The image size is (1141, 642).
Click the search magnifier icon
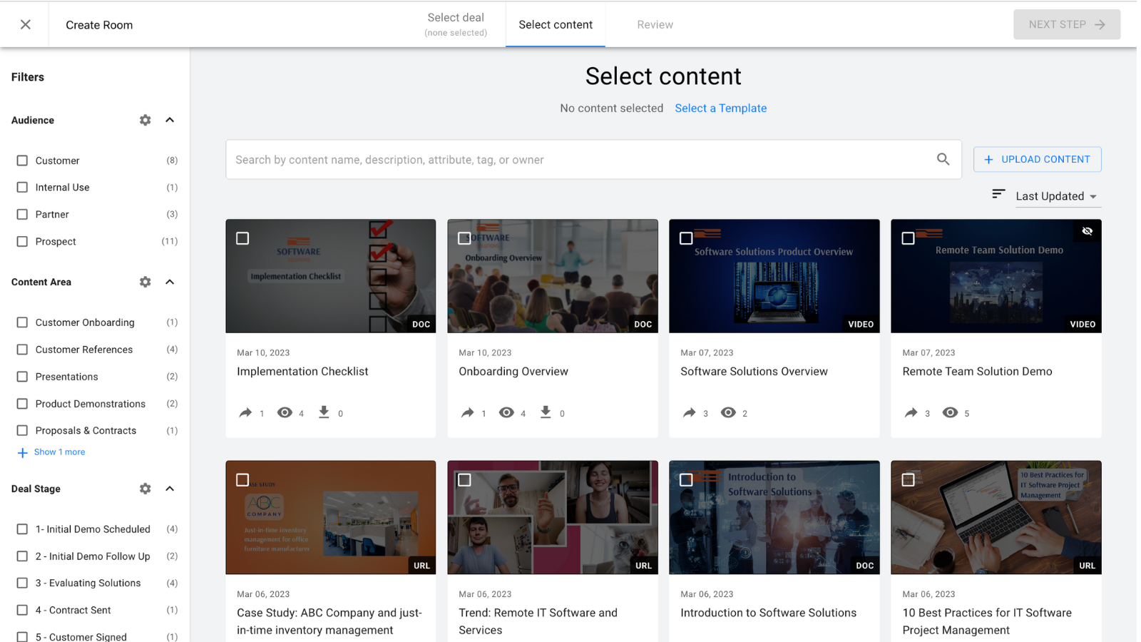(943, 159)
